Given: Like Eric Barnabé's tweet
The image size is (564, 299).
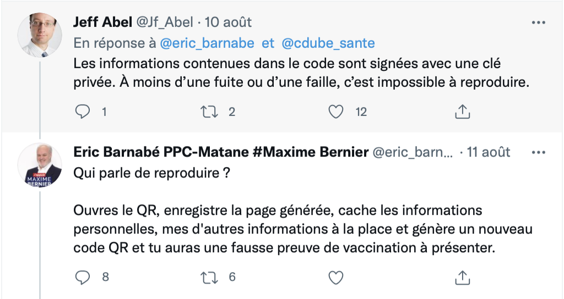Looking at the screenshot, I should pos(336,278).
